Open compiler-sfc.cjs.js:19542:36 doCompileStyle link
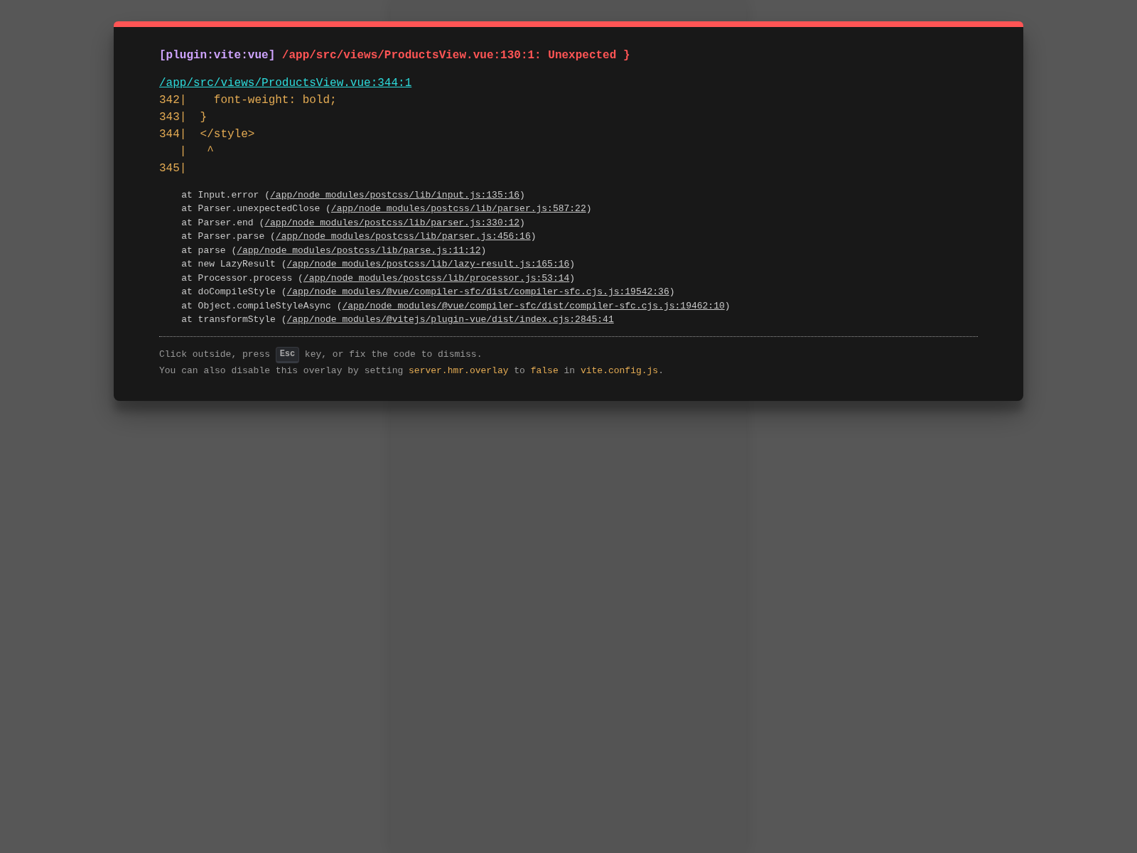Screen dimensions: 1137x853 pyautogui.click(x=478, y=292)
